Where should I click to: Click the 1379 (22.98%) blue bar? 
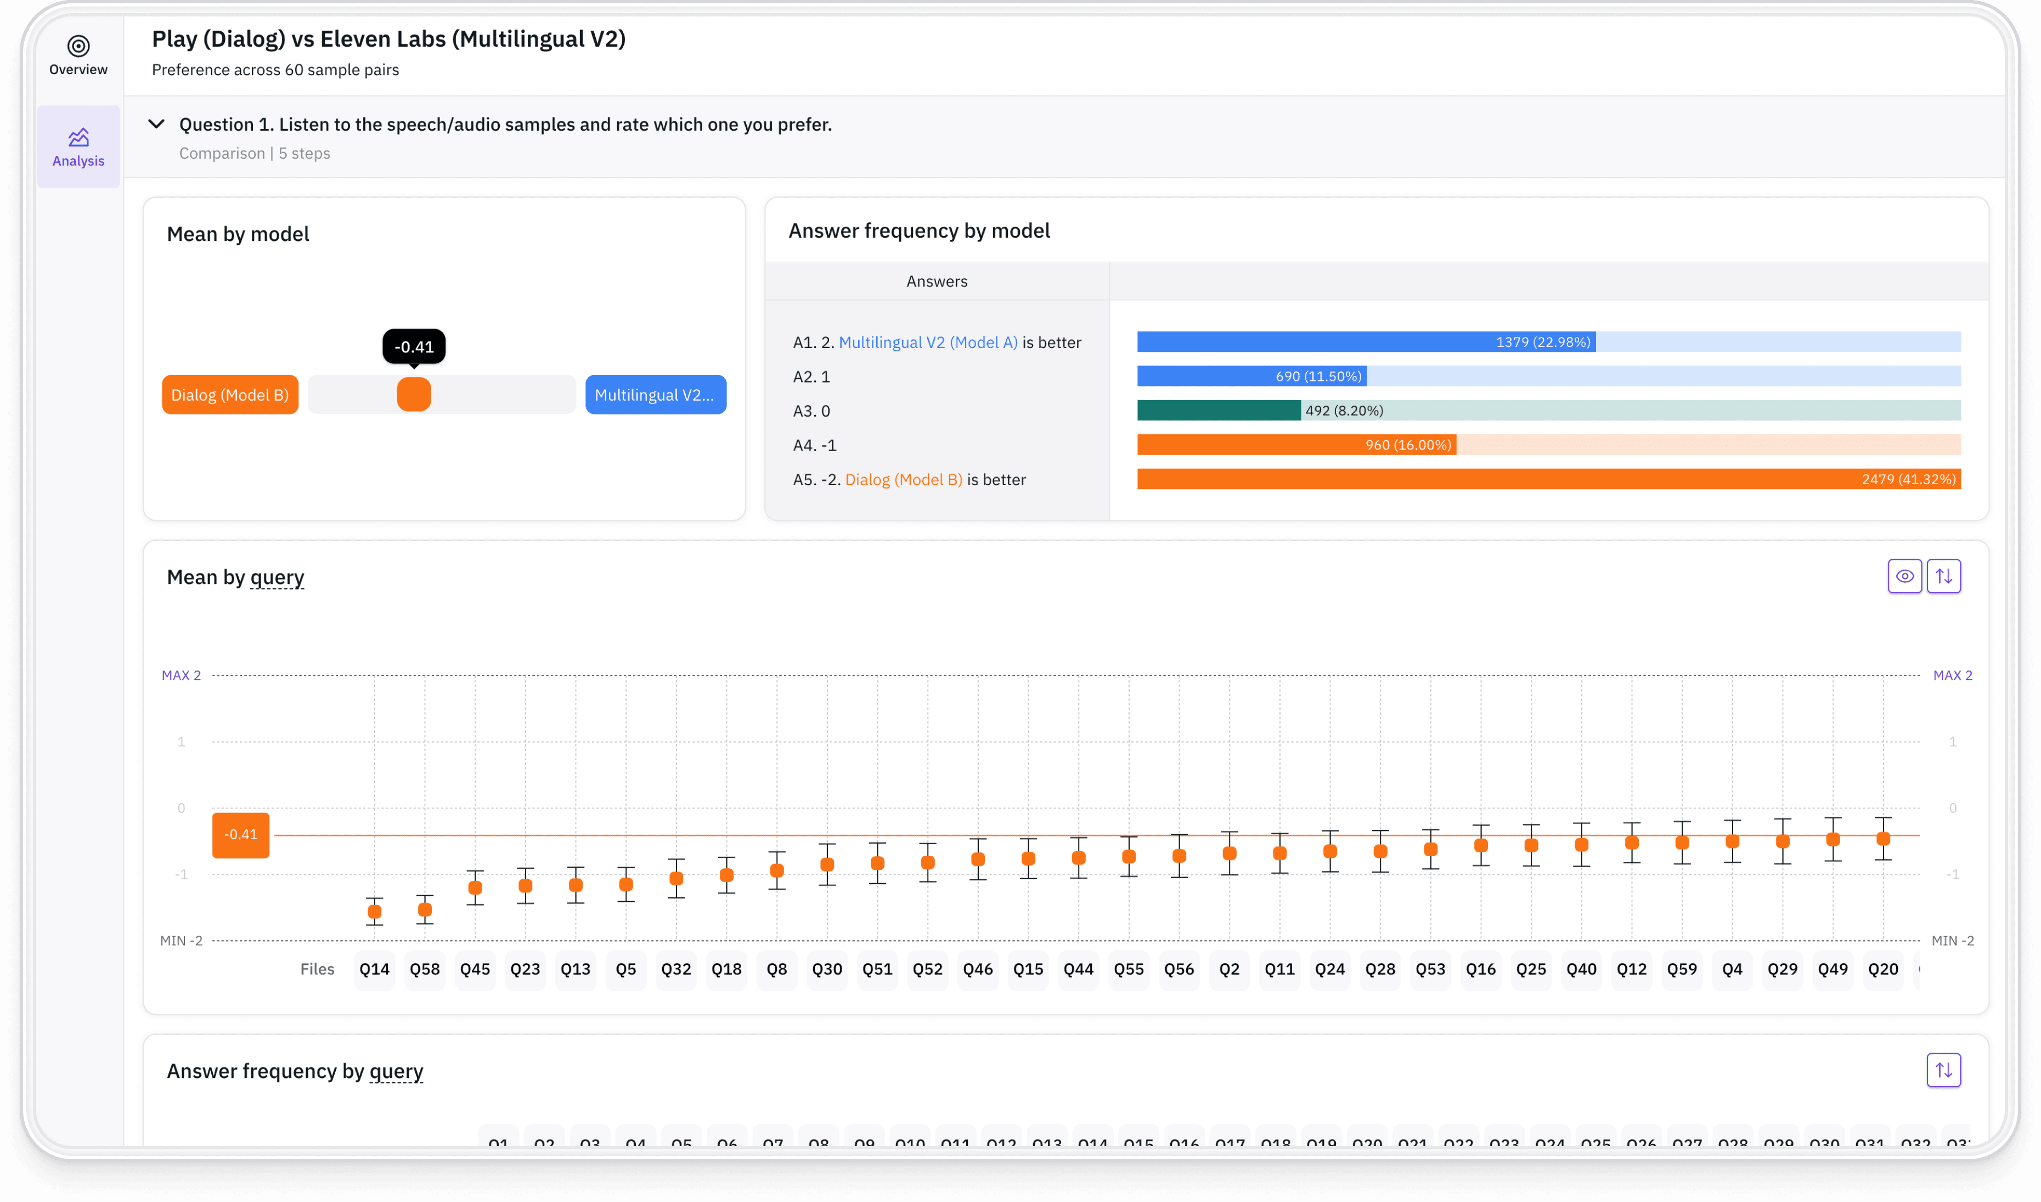1366,342
